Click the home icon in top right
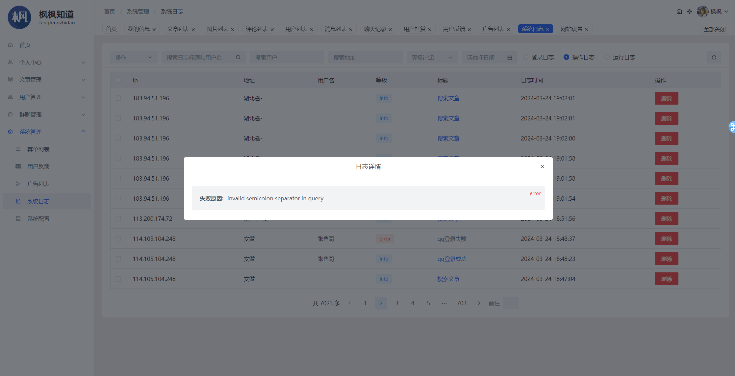Screen dimensions: 735x376 point(679,12)
